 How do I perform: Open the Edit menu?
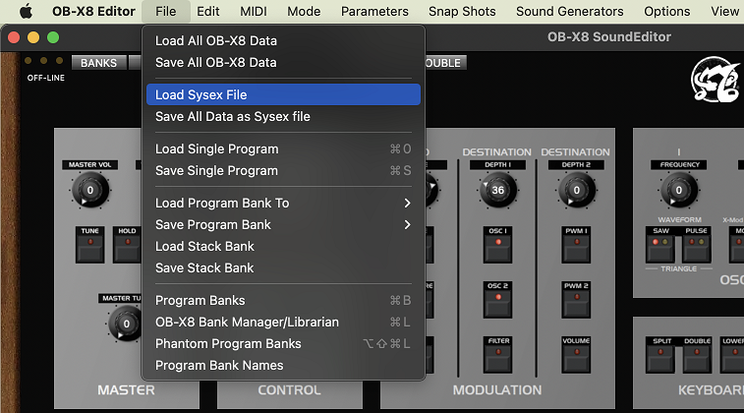(x=207, y=11)
